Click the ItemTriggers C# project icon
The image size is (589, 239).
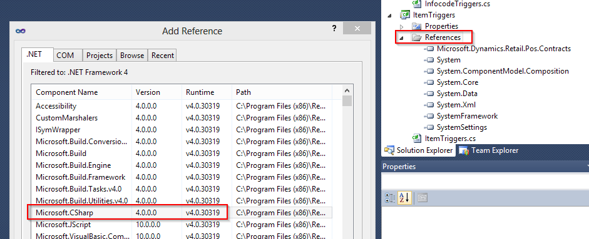point(405,15)
